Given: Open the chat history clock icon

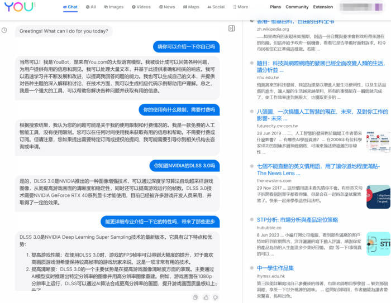Looking at the screenshot, I should (x=4, y=30).
